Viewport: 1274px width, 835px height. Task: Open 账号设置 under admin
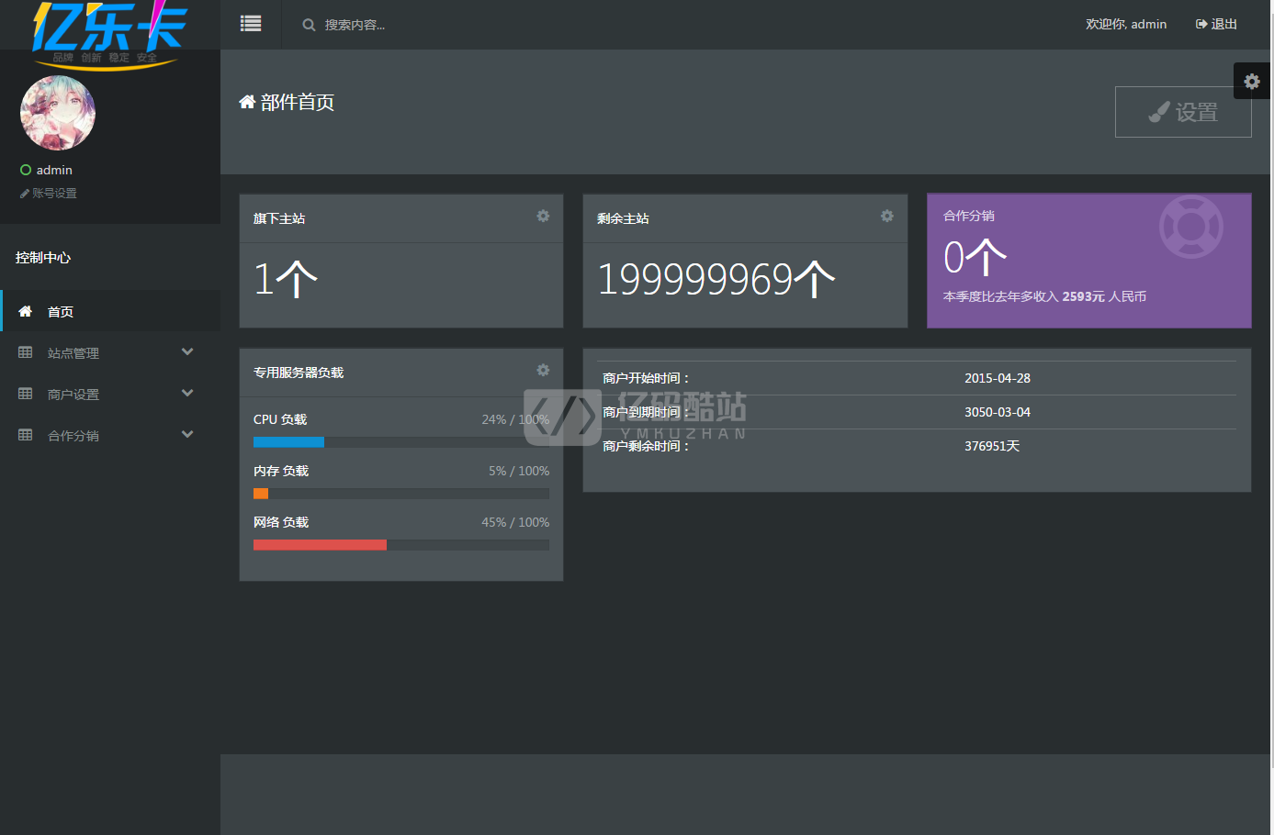click(53, 194)
